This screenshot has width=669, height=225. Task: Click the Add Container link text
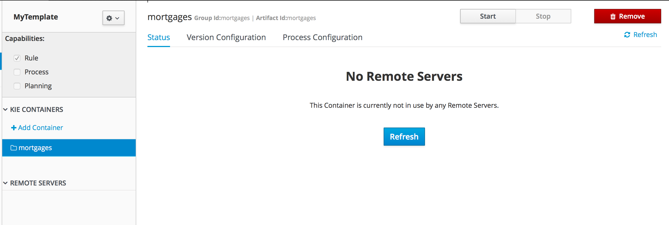40,128
